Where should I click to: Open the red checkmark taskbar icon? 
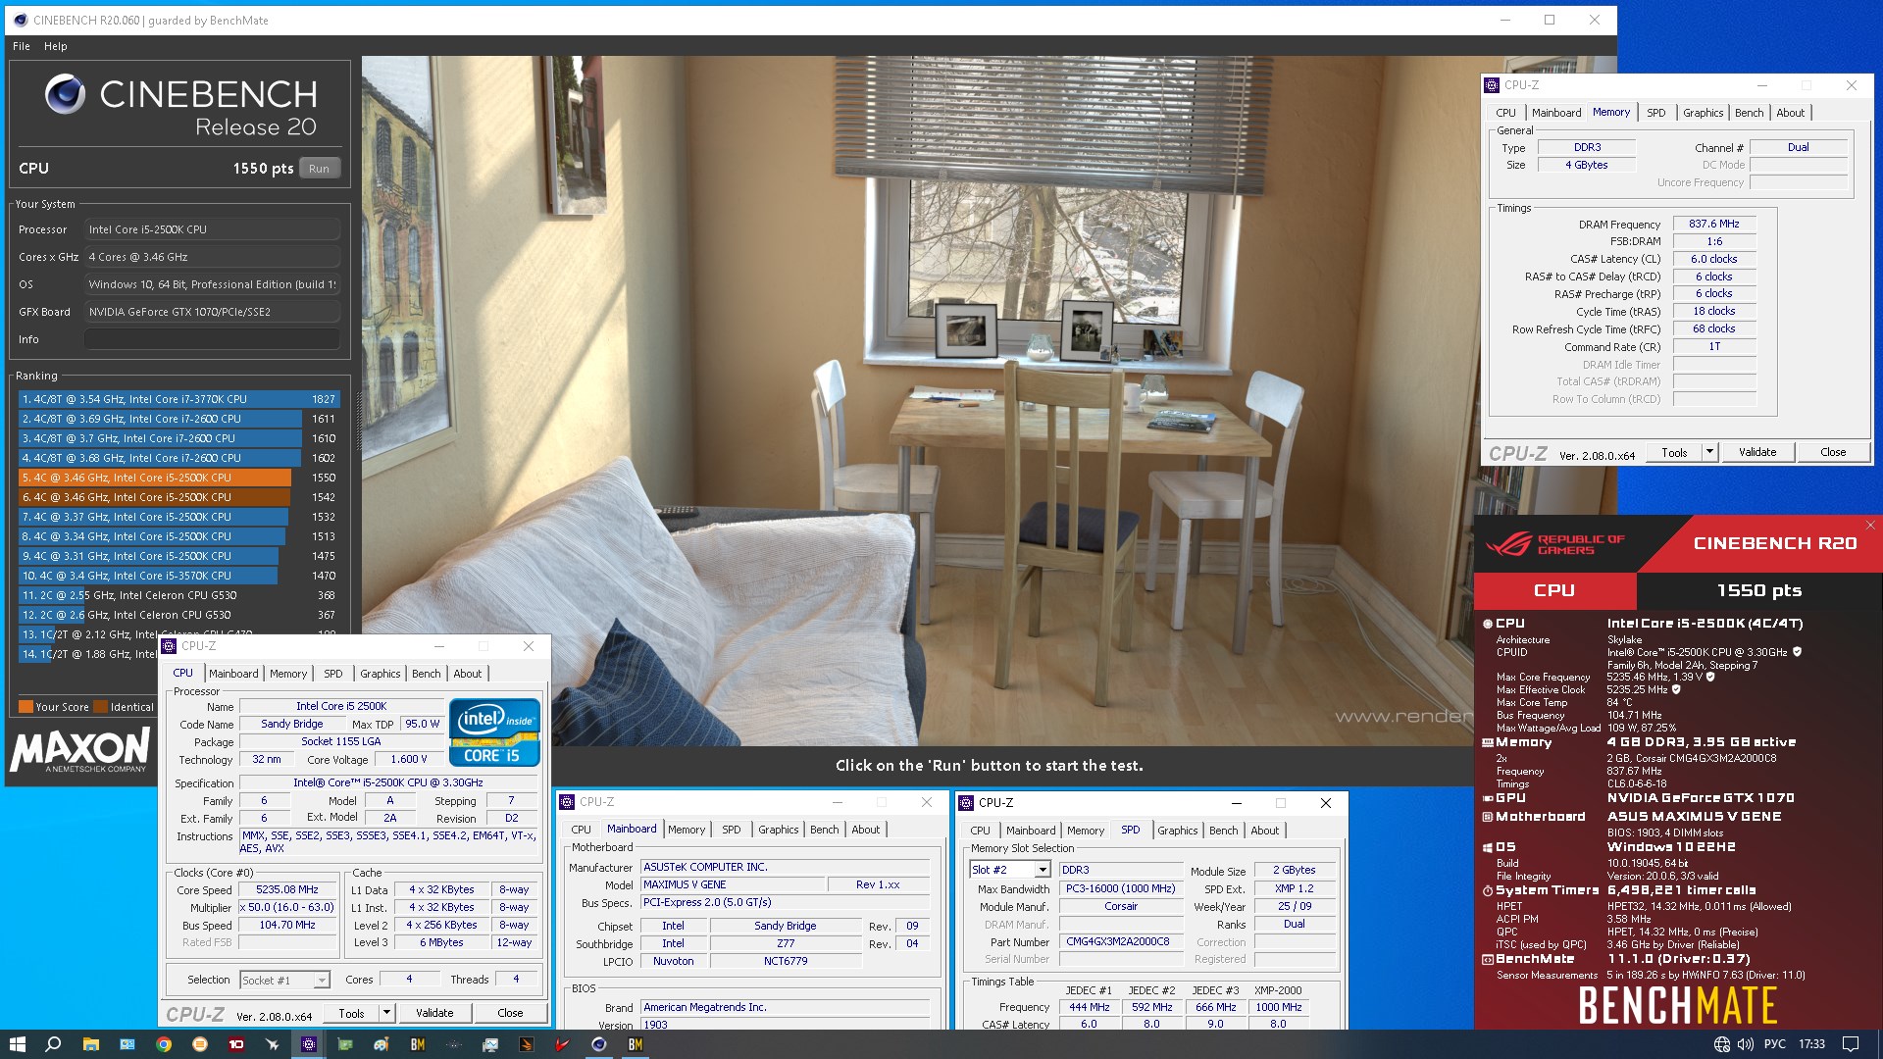pyautogui.click(x=563, y=1044)
